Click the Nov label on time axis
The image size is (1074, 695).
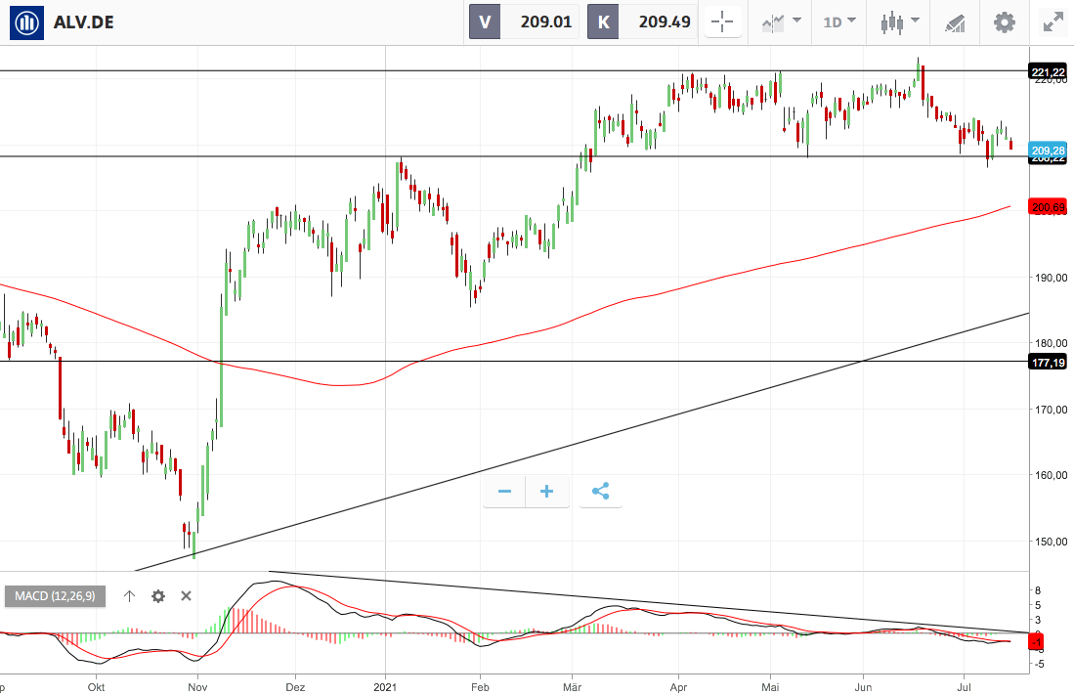click(x=197, y=687)
